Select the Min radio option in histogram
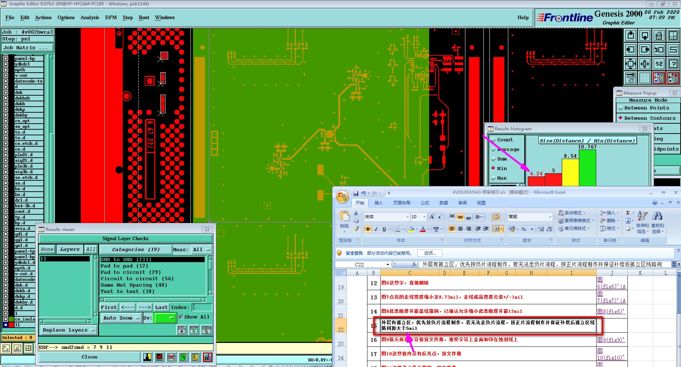681x367 pixels. [493, 169]
